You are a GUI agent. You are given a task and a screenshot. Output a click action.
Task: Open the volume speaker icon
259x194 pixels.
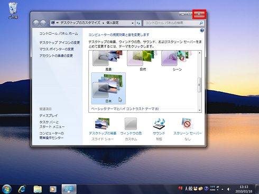[x=229, y=189]
